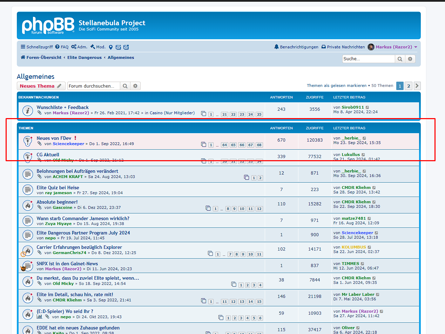Open Du merkst, dass Du zuviel Elite spielst topic
Screen dimensions: 445x334
(x=88, y=278)
